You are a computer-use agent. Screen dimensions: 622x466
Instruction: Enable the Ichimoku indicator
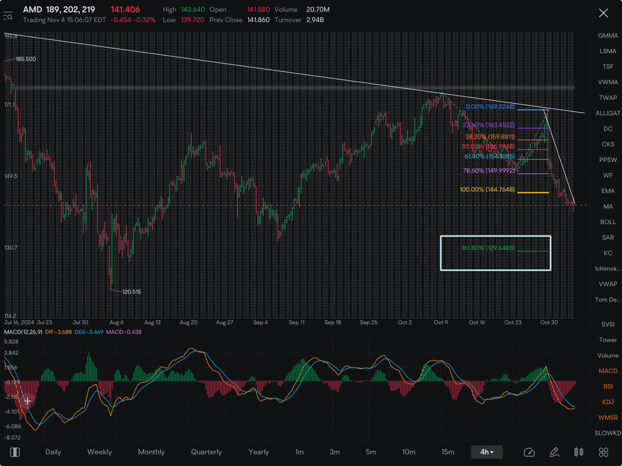[x=608, y=268]
